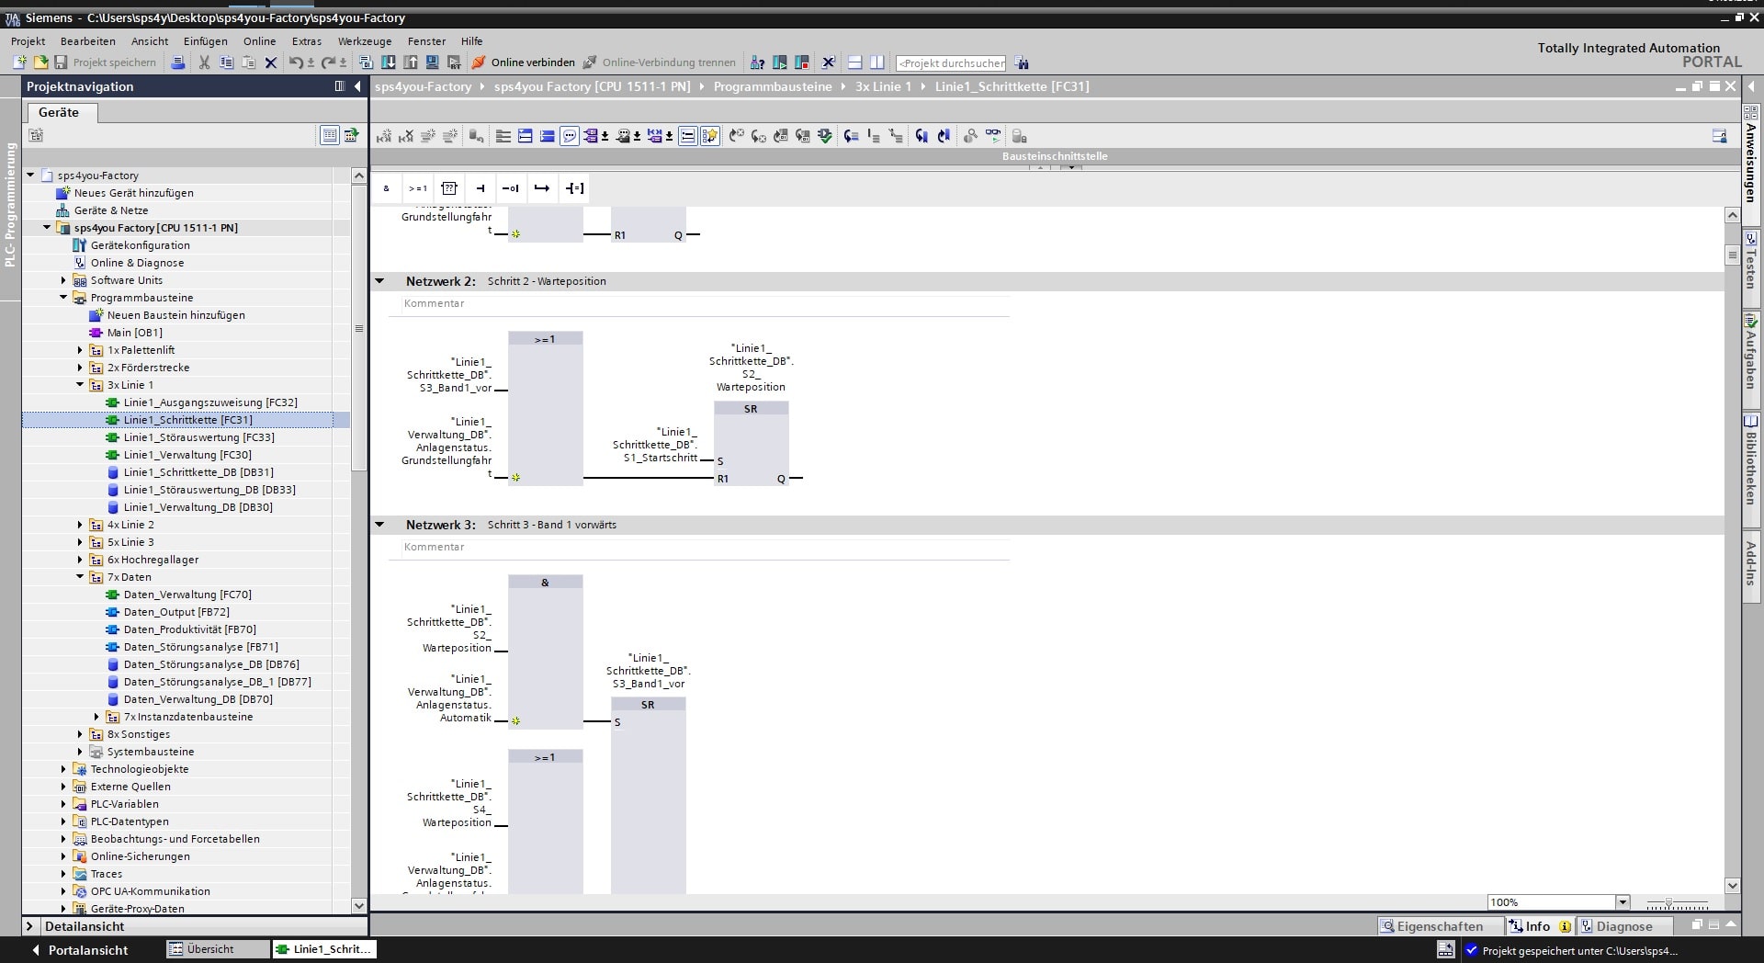Viewport: 1764px width, 963px height.
Task: Insert the empty box instruction
Action: tap(449, 188)
